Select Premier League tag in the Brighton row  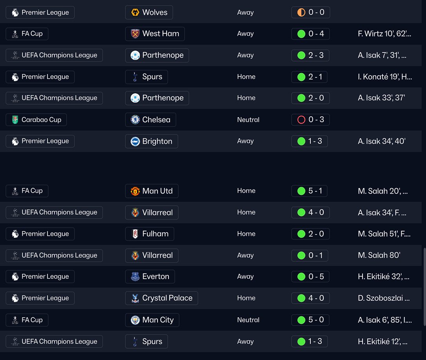click(x=40, y=141)
